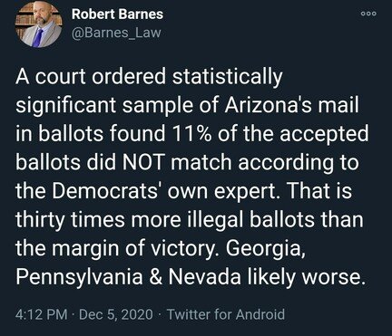
Task: Click the Robert Barnes display name
Action: tap(117, 14)
